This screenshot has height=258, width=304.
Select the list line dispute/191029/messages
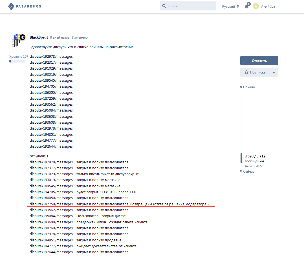[51, 68]
